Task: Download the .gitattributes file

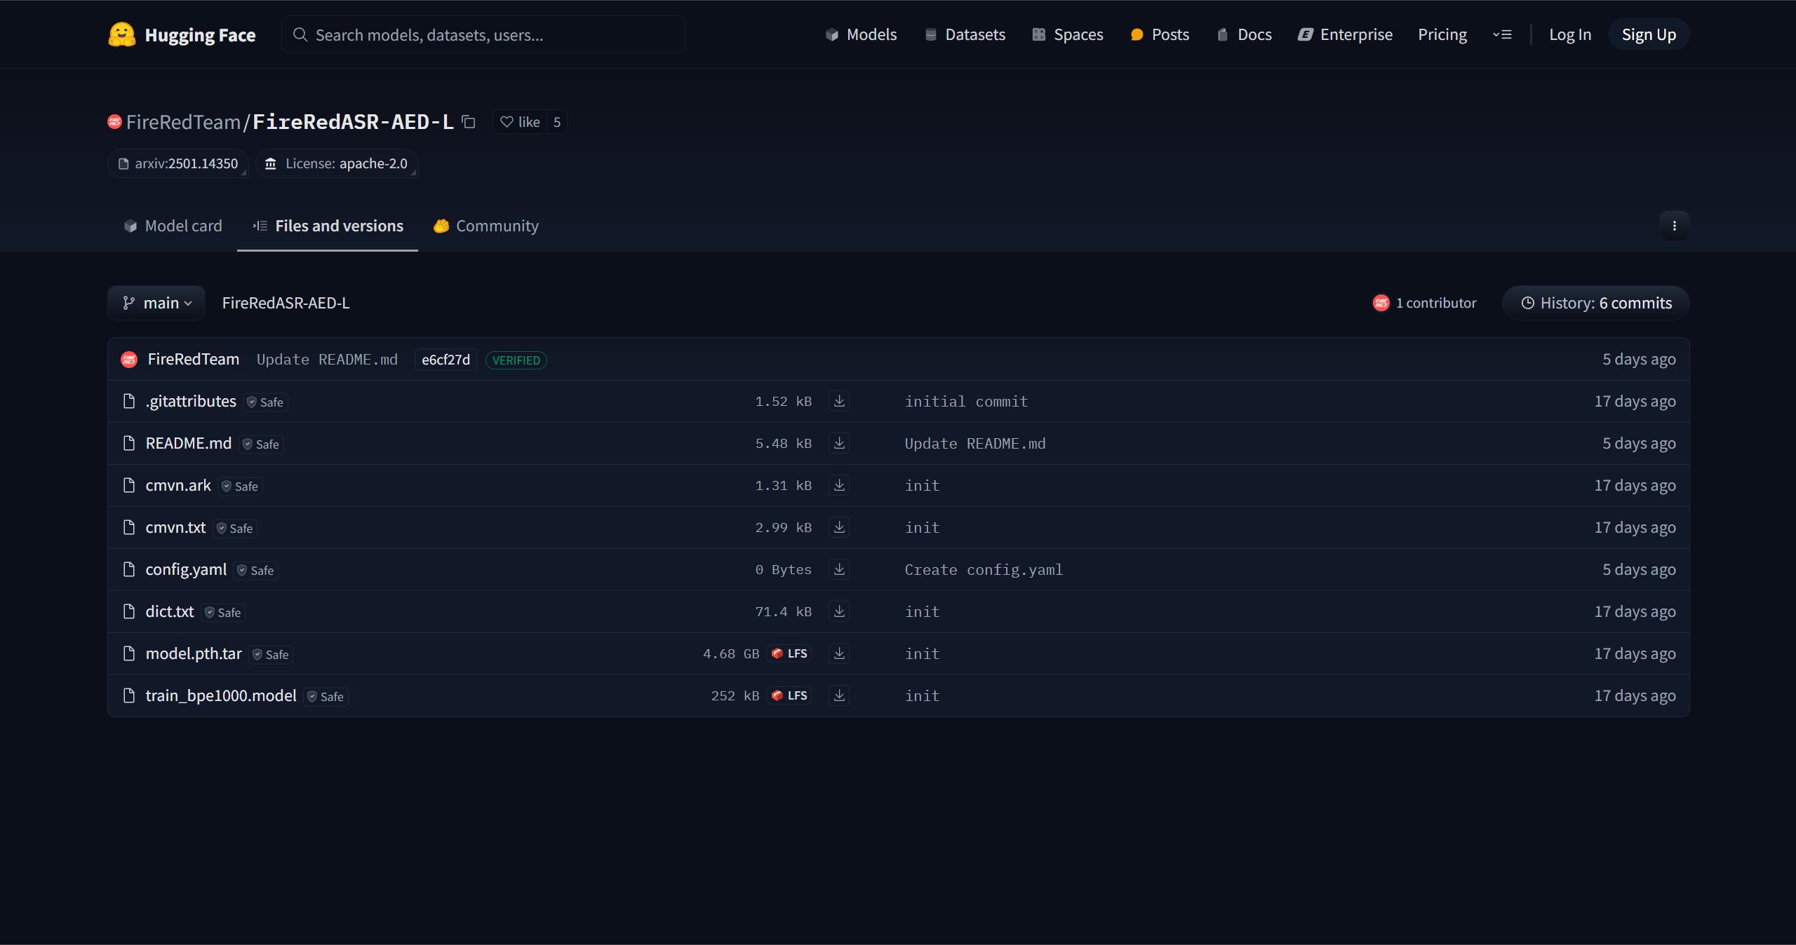Action: click(x=839, y=401)
